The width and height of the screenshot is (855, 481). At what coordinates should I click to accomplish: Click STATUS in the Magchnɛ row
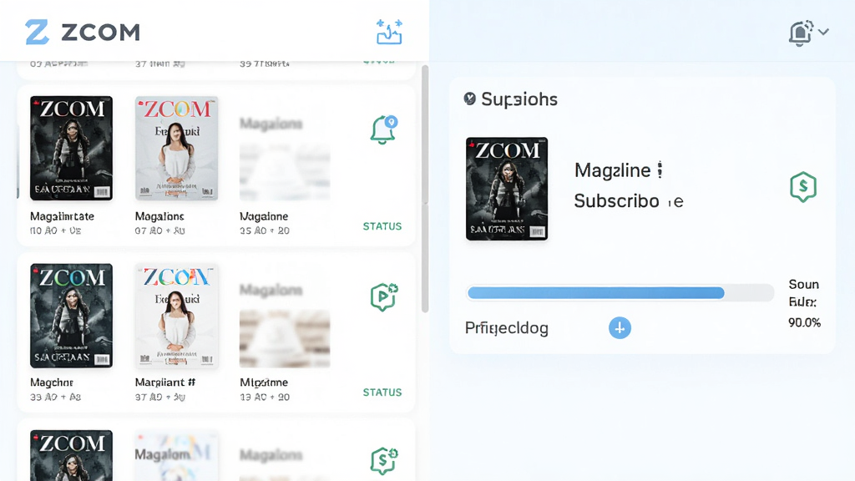click(382, 392)
